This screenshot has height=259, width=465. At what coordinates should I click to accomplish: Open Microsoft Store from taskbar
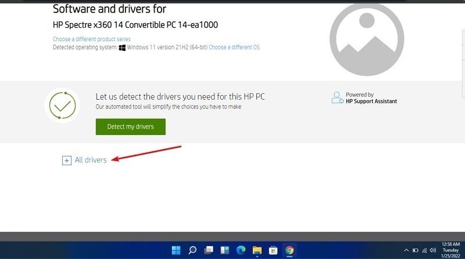click(x=273, y=250)
